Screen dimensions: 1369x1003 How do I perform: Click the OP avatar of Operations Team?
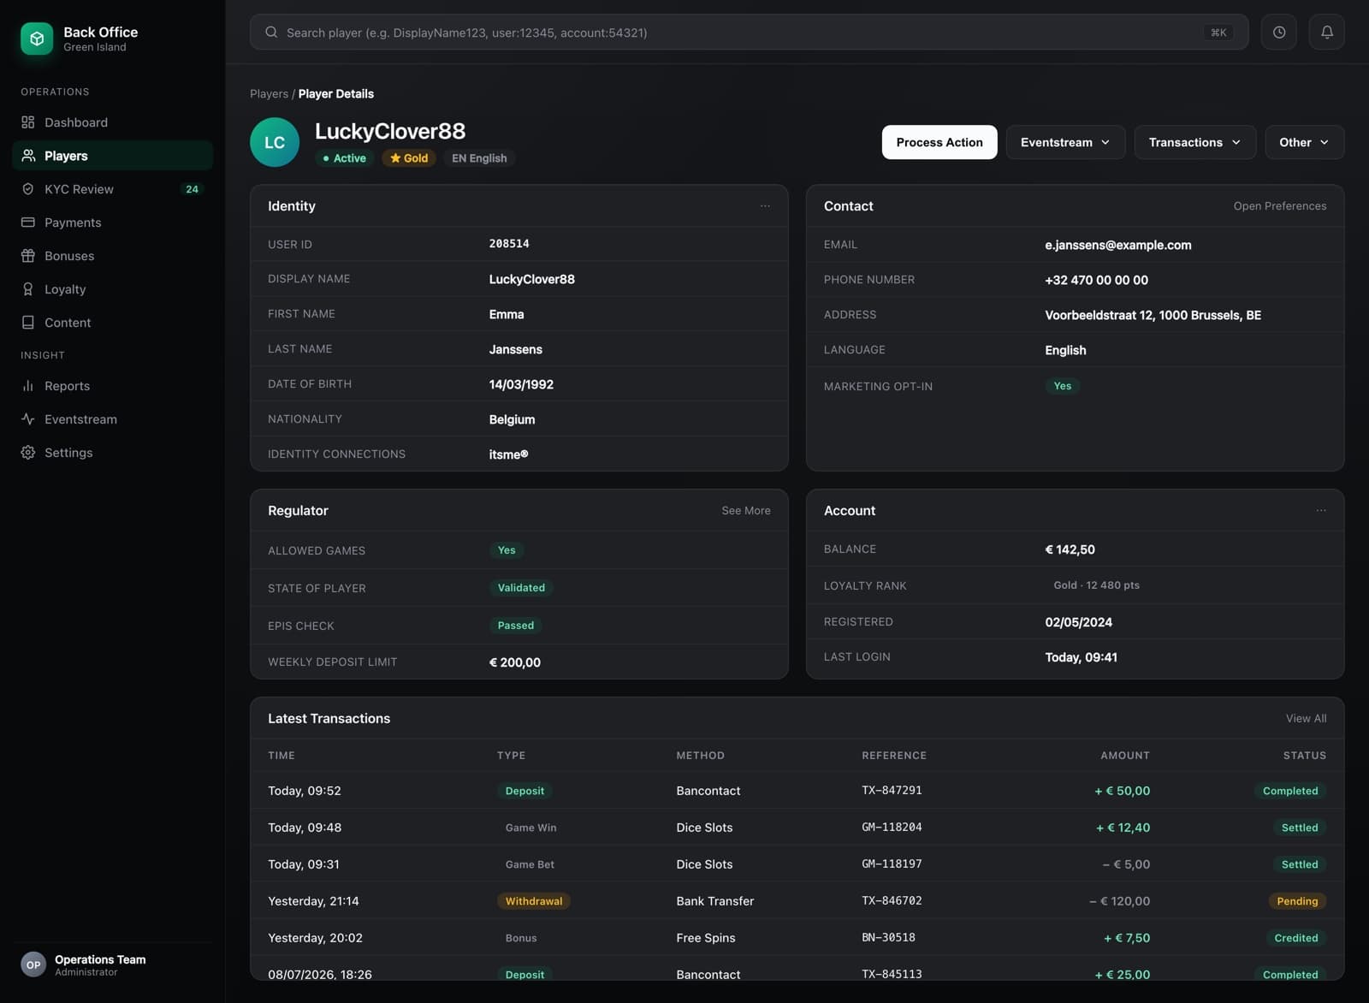tap(33, 964)
